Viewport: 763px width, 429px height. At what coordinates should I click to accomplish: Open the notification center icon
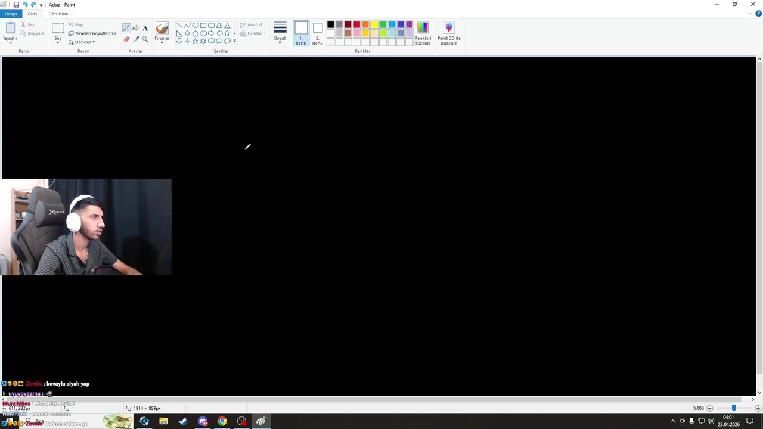pyautogui.click(x=750, y=421)
